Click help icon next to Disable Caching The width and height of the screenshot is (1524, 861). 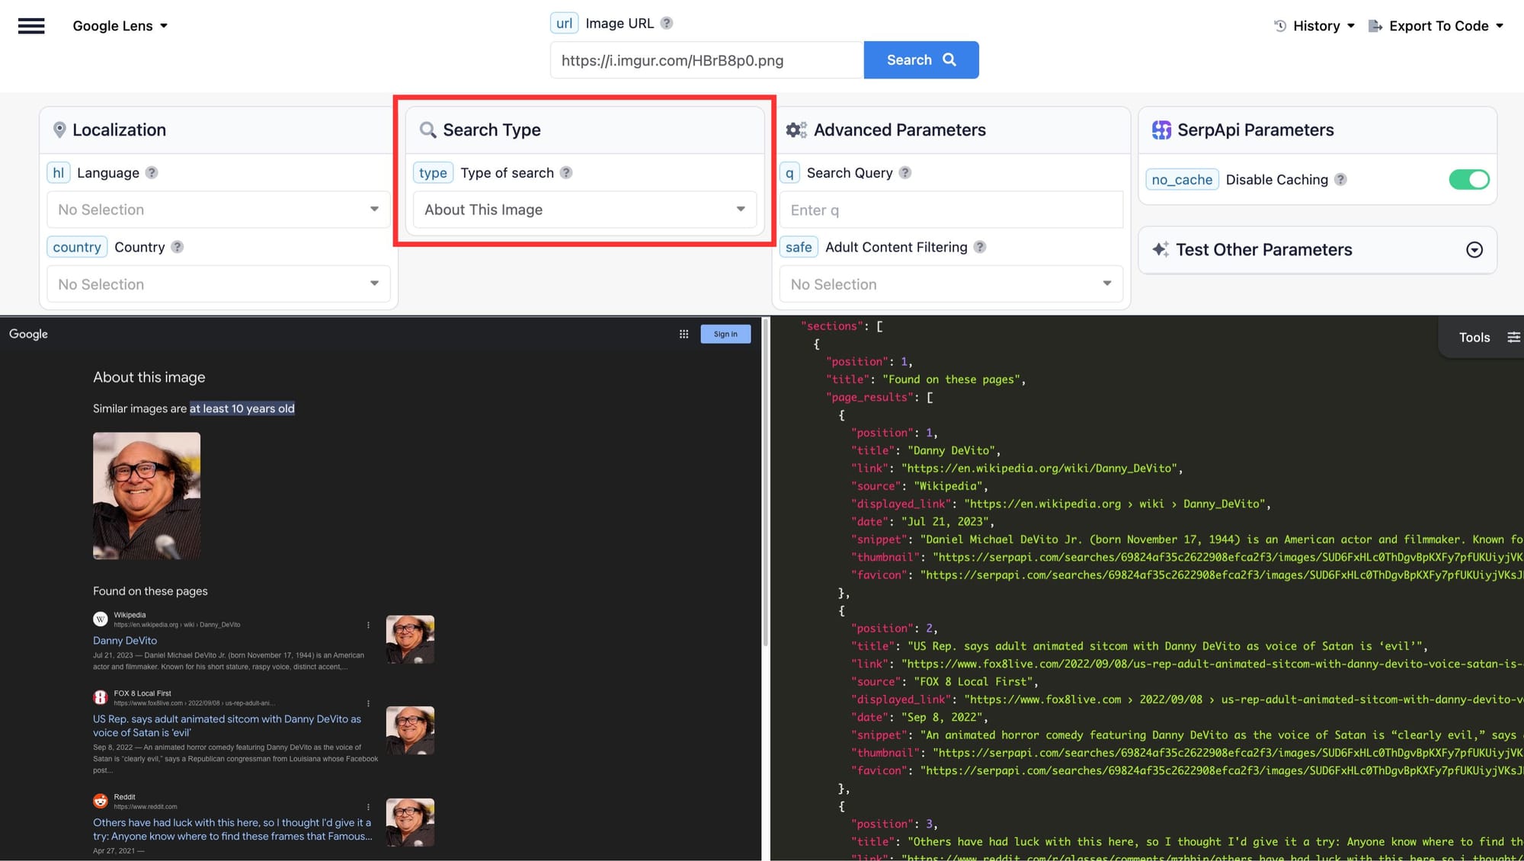1340,180
